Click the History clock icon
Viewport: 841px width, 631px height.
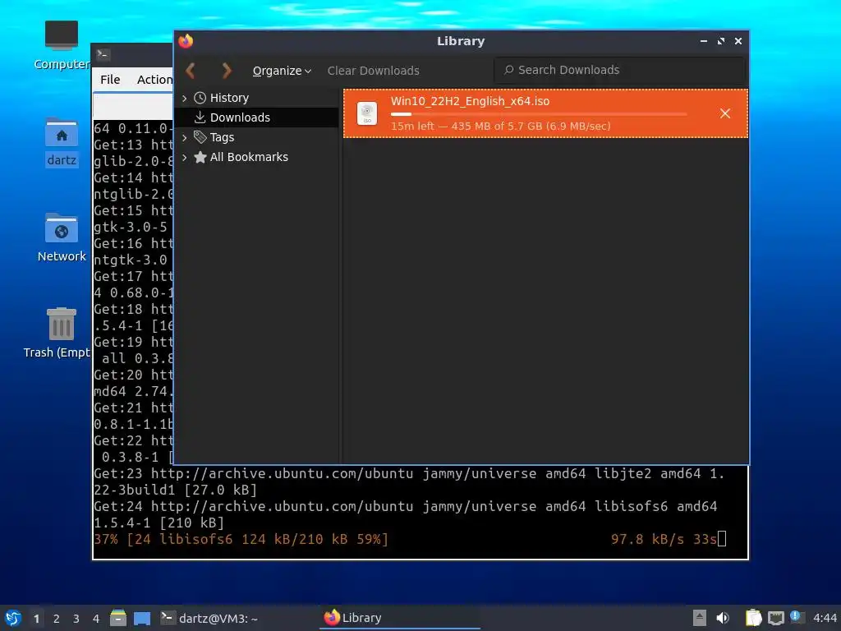[x=200, y=98]
